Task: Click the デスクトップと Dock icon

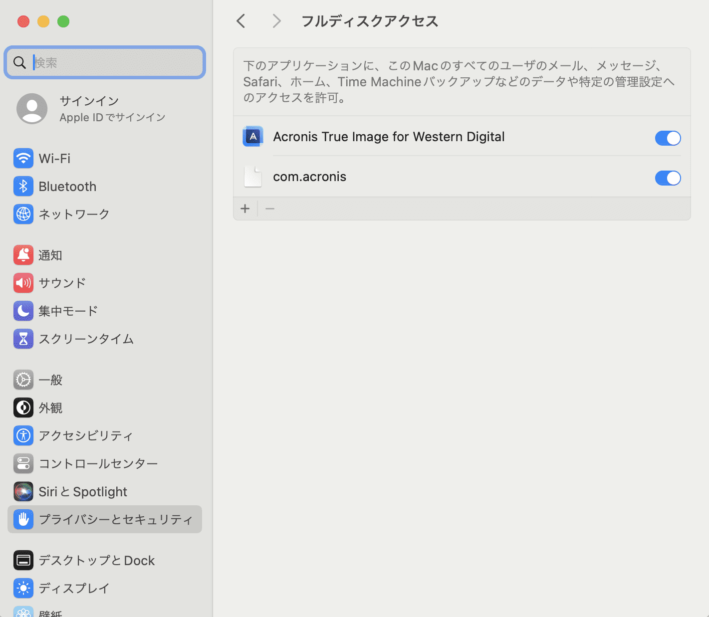Action: [x=23, y=560]
